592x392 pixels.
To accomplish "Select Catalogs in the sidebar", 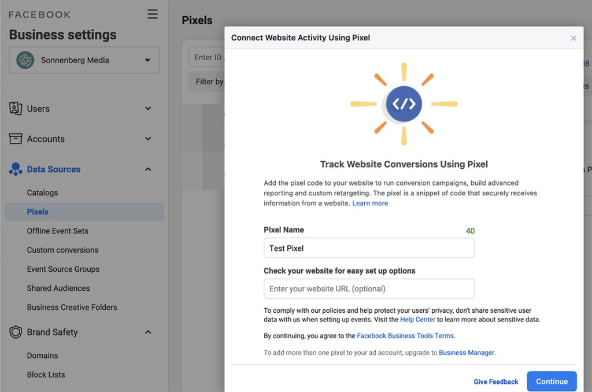I will [43, 193].
